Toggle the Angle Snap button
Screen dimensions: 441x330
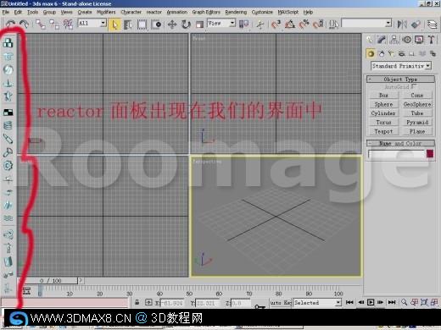(x=290, y=25)
